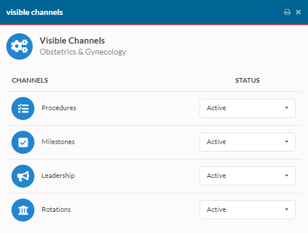The width and height of the screenshot is (308, 233).
Task: Select the Leadership channel label
Action: click(58, 176)
